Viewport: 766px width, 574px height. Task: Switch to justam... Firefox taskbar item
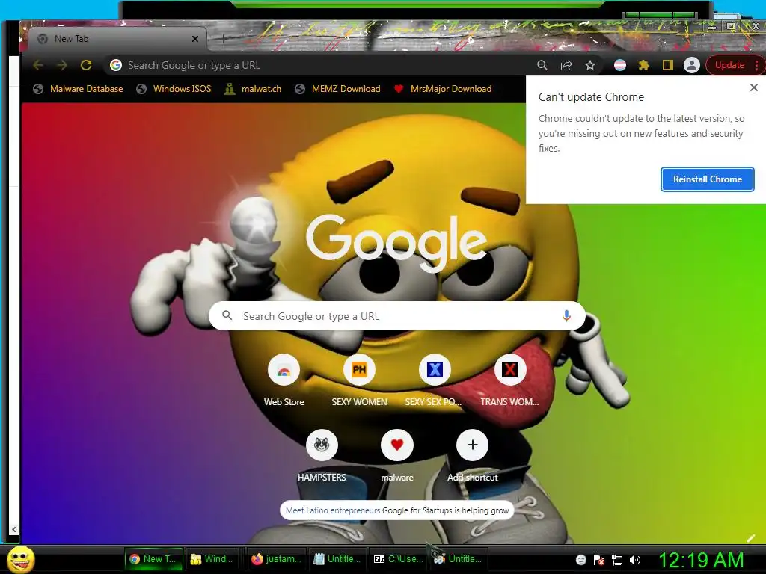pos(276,559)
